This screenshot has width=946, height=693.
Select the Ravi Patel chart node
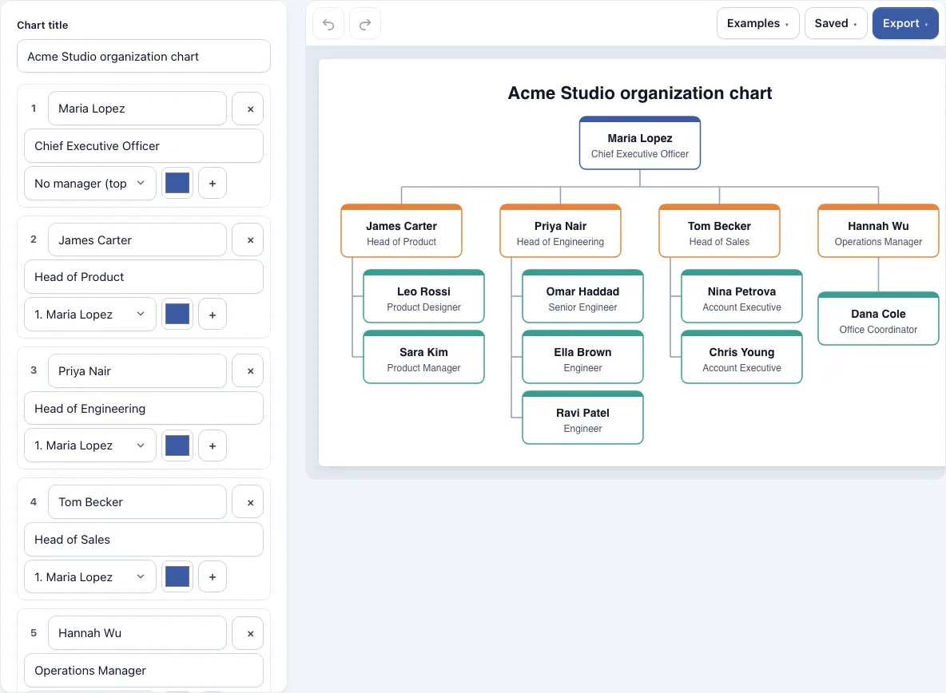pos(582,418)
